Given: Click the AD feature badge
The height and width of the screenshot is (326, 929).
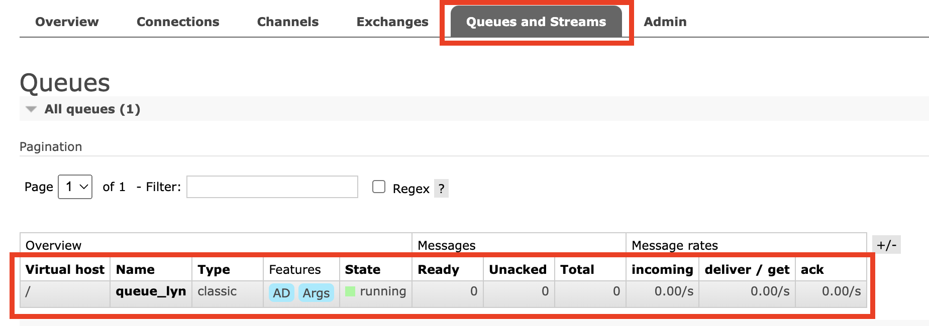Looking at the screenshot, I should click(281, 293).
